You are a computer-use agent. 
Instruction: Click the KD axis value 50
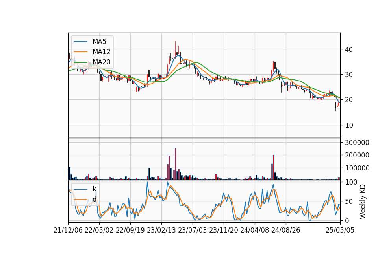click(349, 201)
